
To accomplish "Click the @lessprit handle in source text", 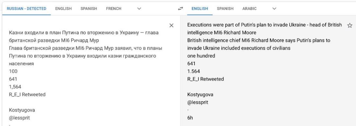I will (19, 118).
